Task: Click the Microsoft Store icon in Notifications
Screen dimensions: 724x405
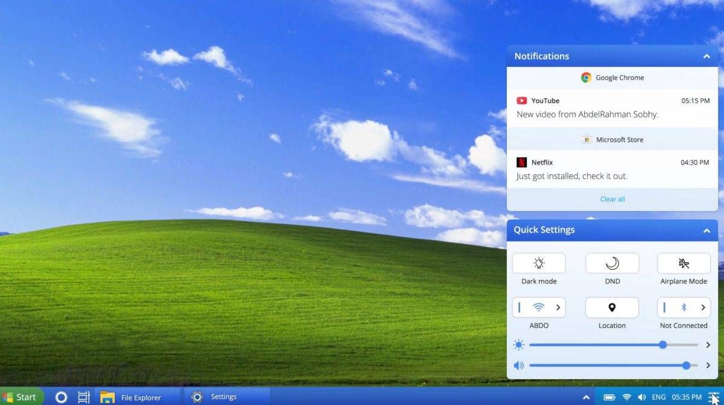Action: [x=586, y=139]
